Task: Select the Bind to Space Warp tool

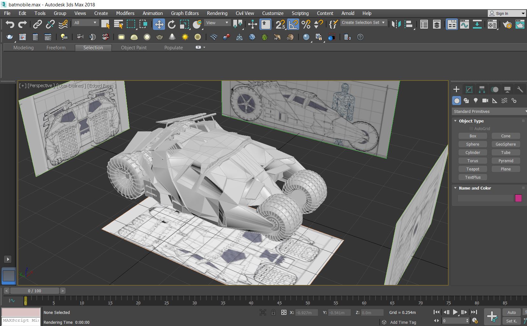Action: [x=63, y=24]
